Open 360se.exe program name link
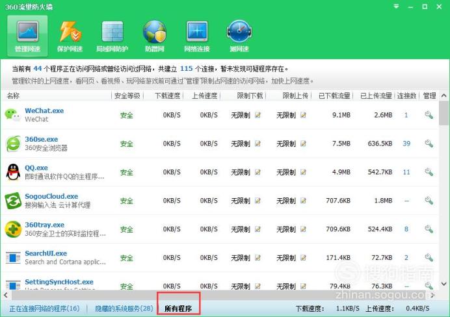This screenshot has height=317, width=450. point(42,139)
